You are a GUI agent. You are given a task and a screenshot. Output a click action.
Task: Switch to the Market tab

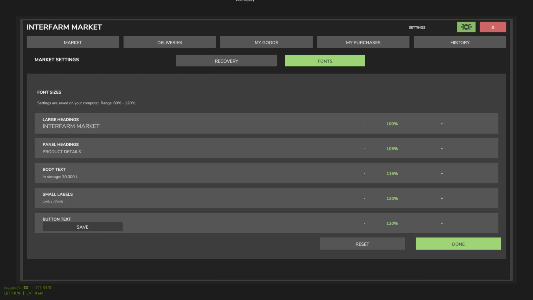[x=73, y=42]
